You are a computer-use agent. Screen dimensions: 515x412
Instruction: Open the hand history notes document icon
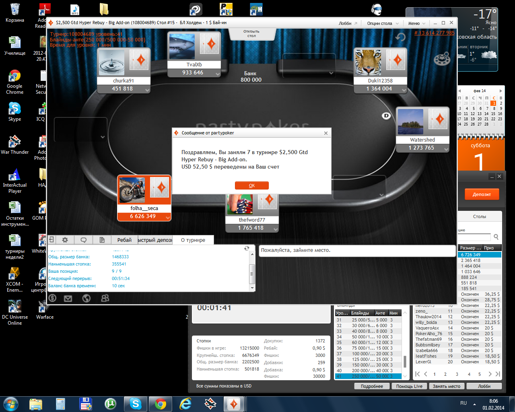[102, 240]
